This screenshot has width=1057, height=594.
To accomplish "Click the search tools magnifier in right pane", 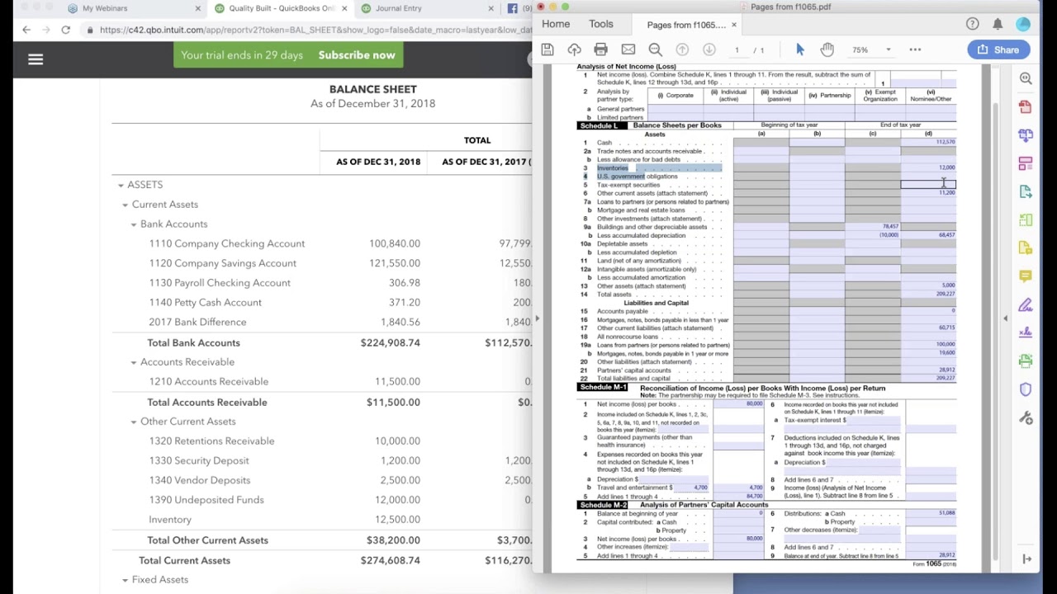I will (x=1026, y=78).
